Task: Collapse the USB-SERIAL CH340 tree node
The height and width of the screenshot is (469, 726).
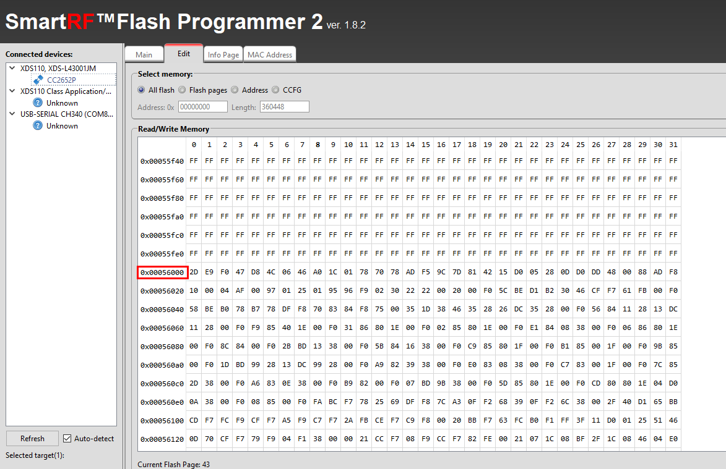Action: point(12,114)
